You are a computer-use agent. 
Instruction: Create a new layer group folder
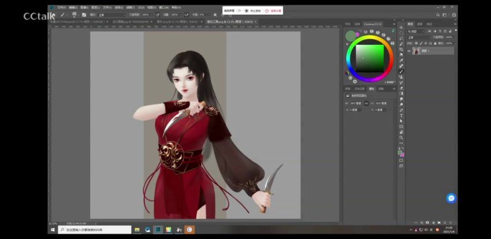pyautogui.click(x=439, y=223)
